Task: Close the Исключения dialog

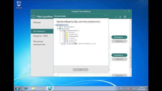Action: [x=106, y=15]
